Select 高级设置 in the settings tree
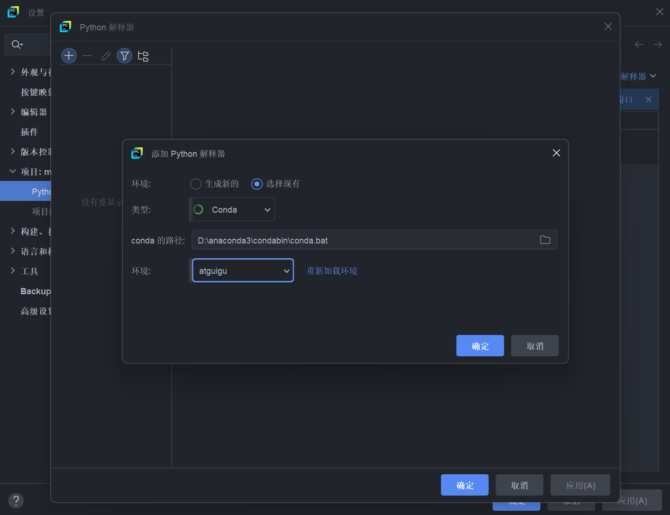This screenshot has height=515, width=670. [x=36, y=311]
